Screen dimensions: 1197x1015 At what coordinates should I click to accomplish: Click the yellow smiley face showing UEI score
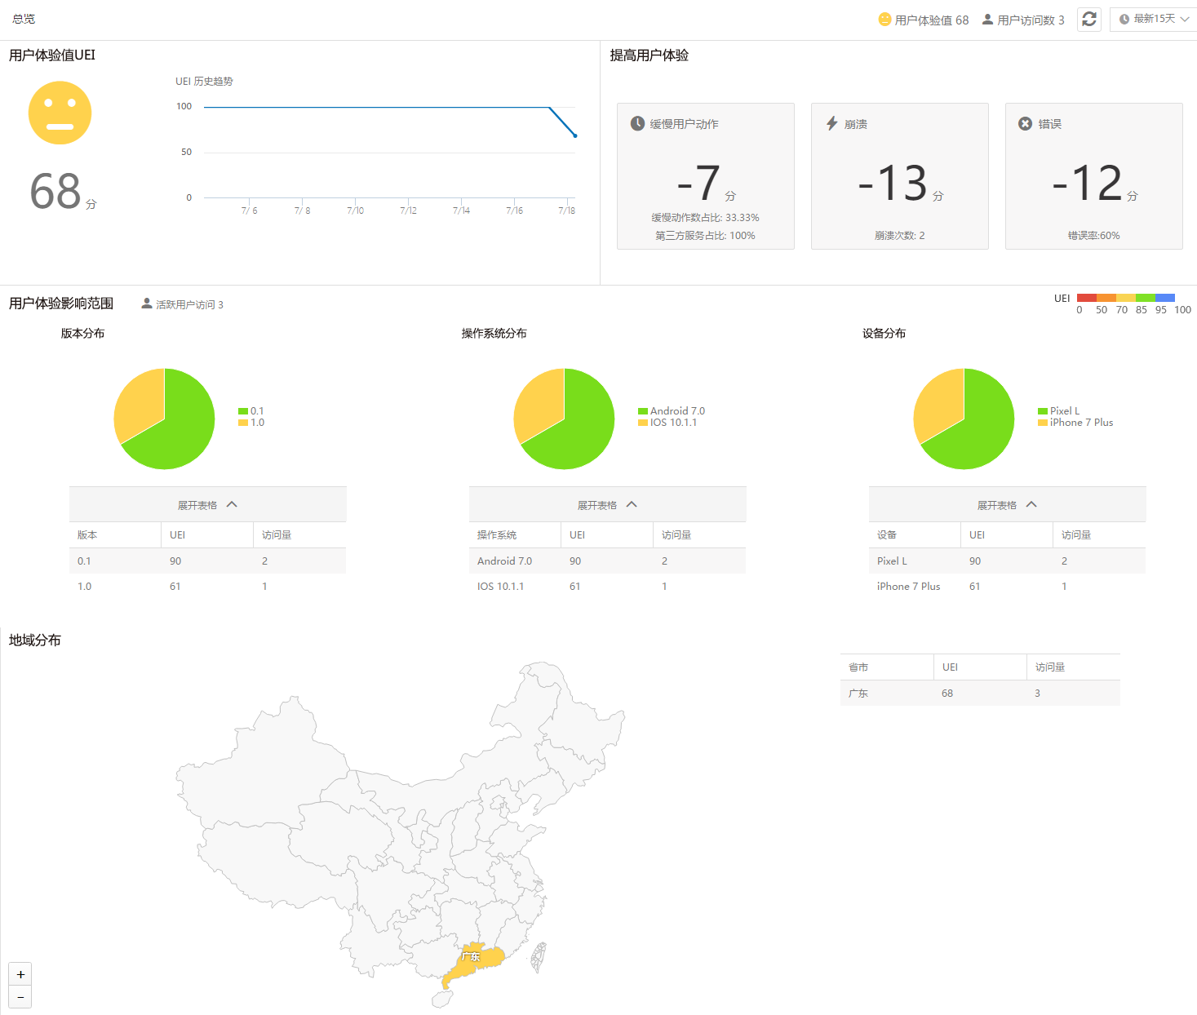(x=60, y=113)
